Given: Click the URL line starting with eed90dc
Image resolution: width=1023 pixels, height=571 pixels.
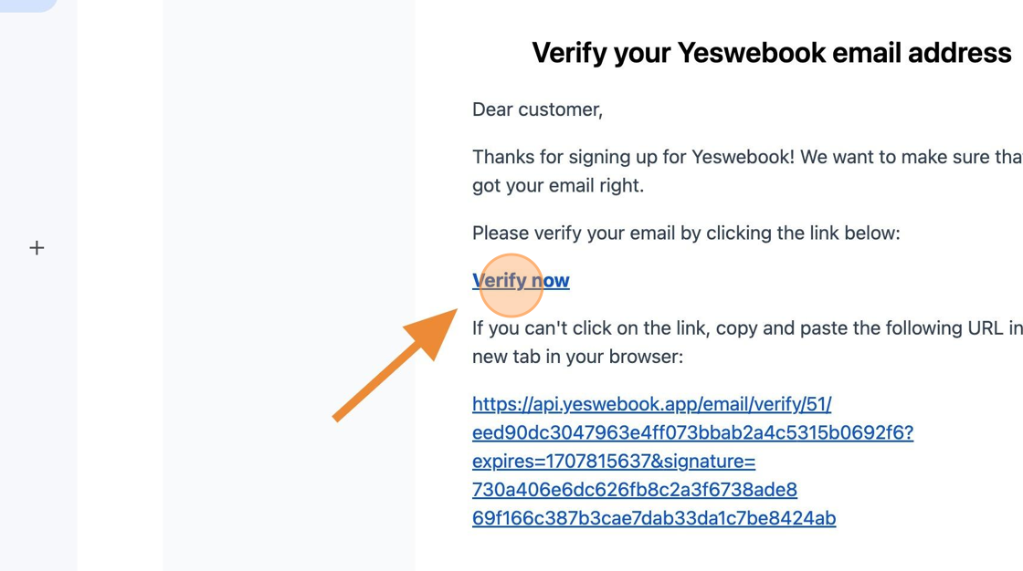Looking at the screenshot, I should [x=693, y=432].
